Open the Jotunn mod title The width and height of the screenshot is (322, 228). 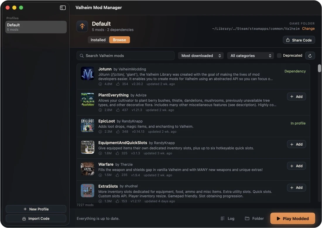point(105,69)
